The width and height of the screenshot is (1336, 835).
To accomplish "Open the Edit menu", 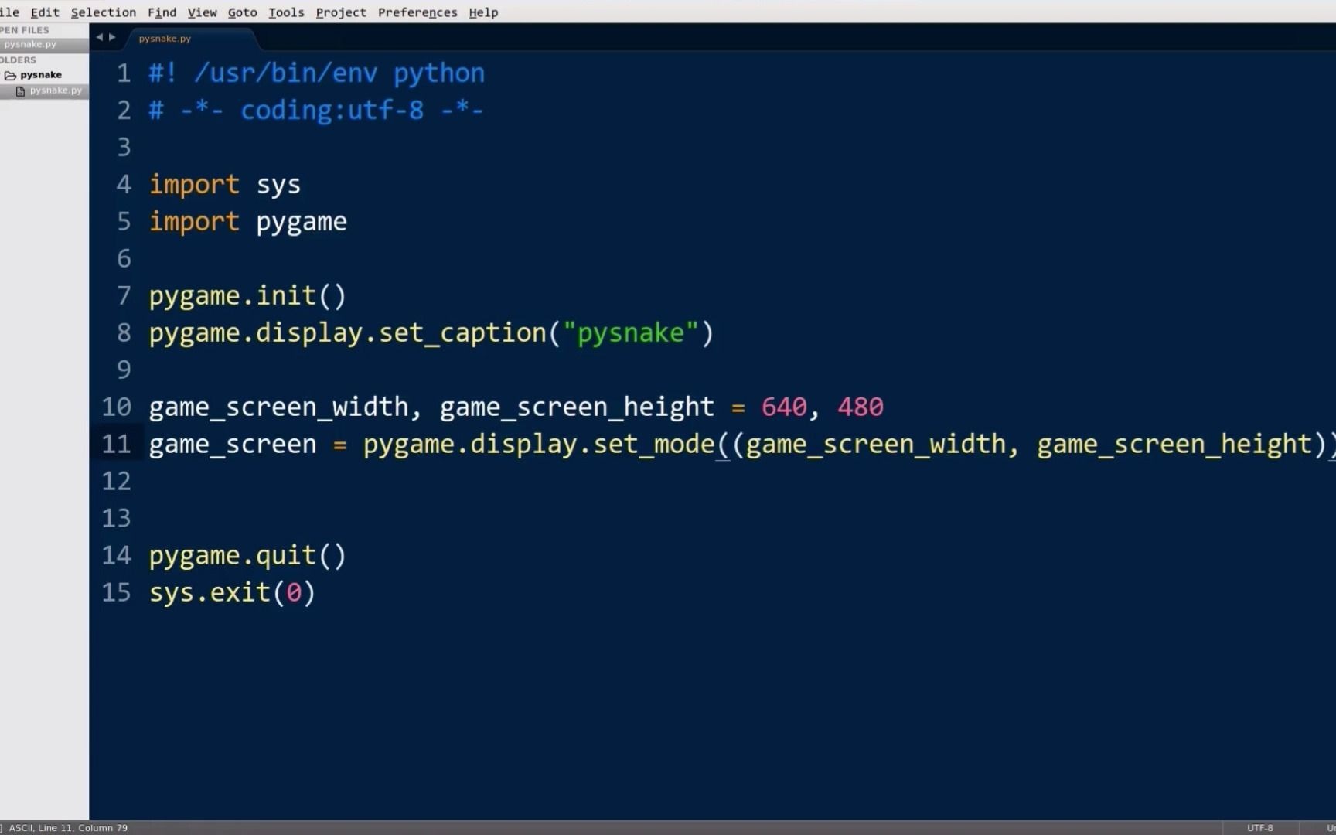I will 44,12.
